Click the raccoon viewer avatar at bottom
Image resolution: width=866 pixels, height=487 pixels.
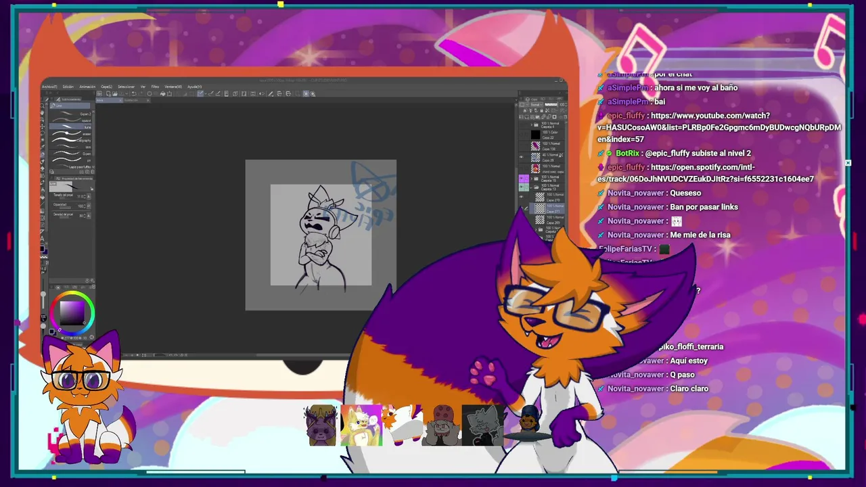(320, 425)
